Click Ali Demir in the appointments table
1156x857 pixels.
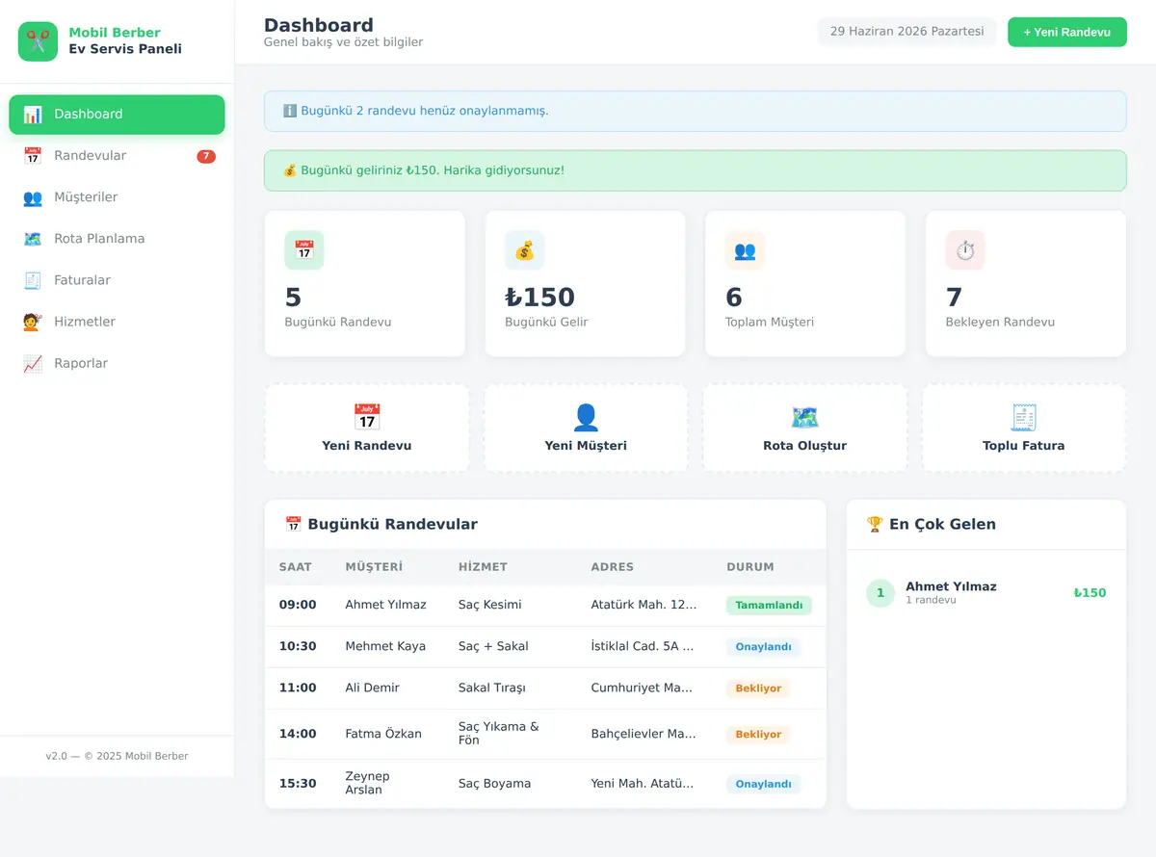tap(372, 688)
